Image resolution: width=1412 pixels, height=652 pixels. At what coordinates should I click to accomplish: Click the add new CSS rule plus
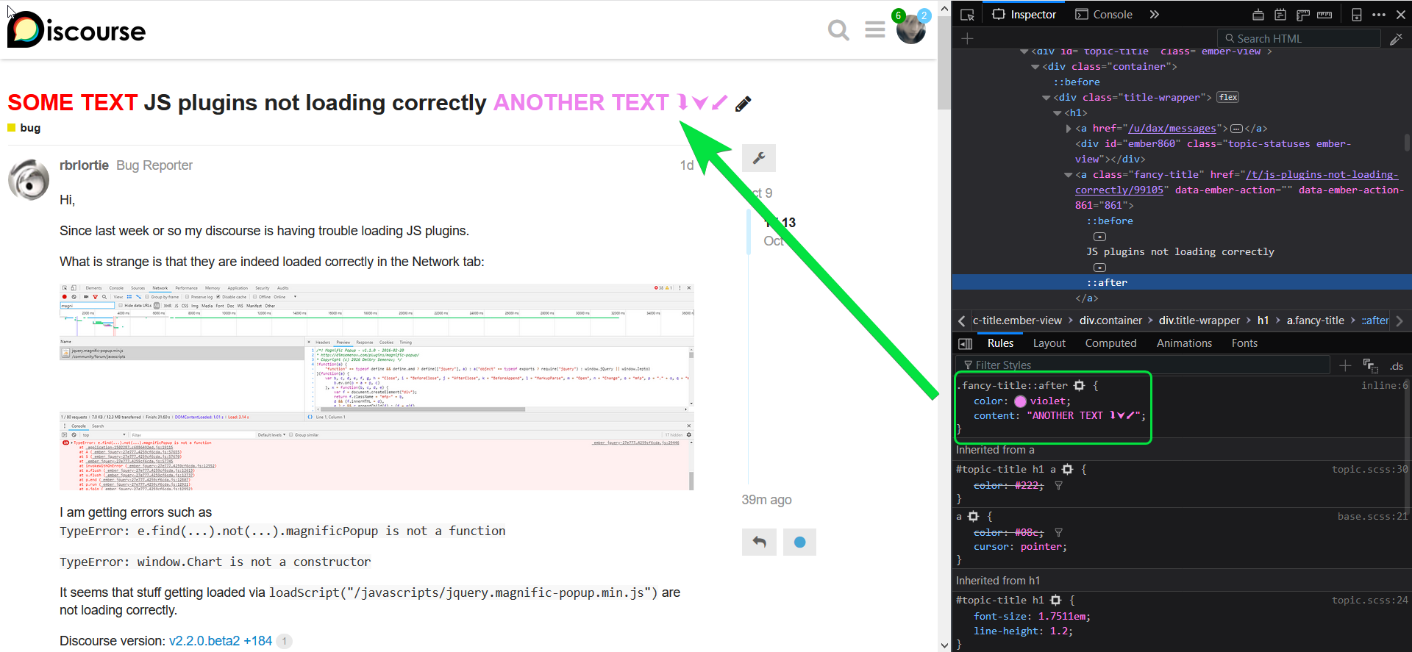pyautogui.click(x=1345, y=365)
